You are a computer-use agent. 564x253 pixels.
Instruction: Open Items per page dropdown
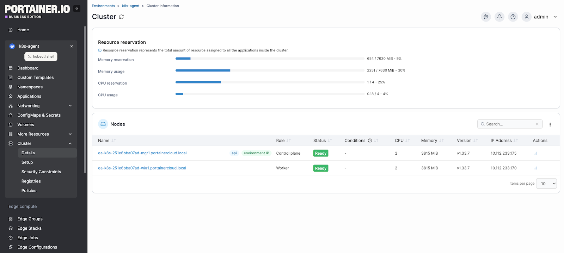546,184
